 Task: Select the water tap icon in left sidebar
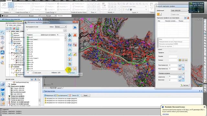(x=3, y=53)
